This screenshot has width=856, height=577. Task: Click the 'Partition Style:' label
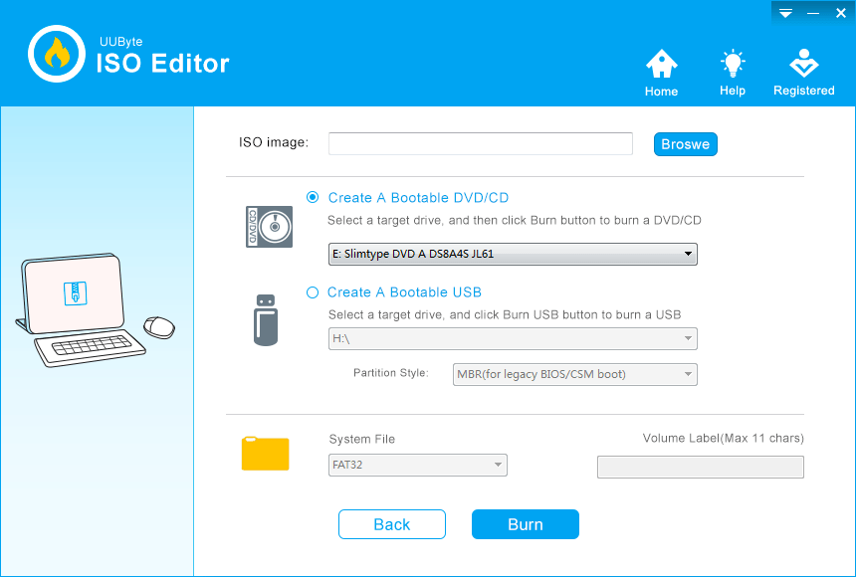pos(391,373)
